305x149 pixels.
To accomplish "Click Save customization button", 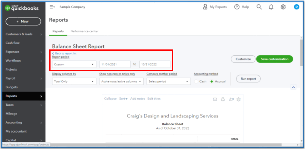I will pos(275,59).
